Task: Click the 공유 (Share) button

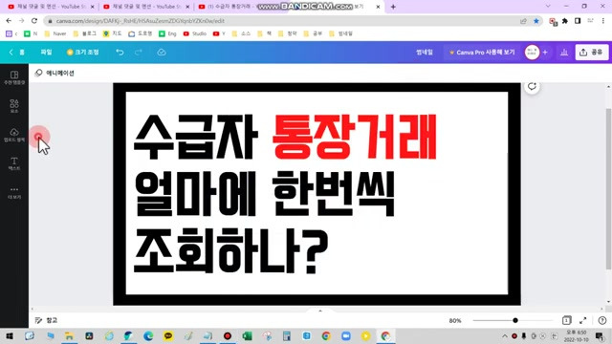Action: (592, 53)
